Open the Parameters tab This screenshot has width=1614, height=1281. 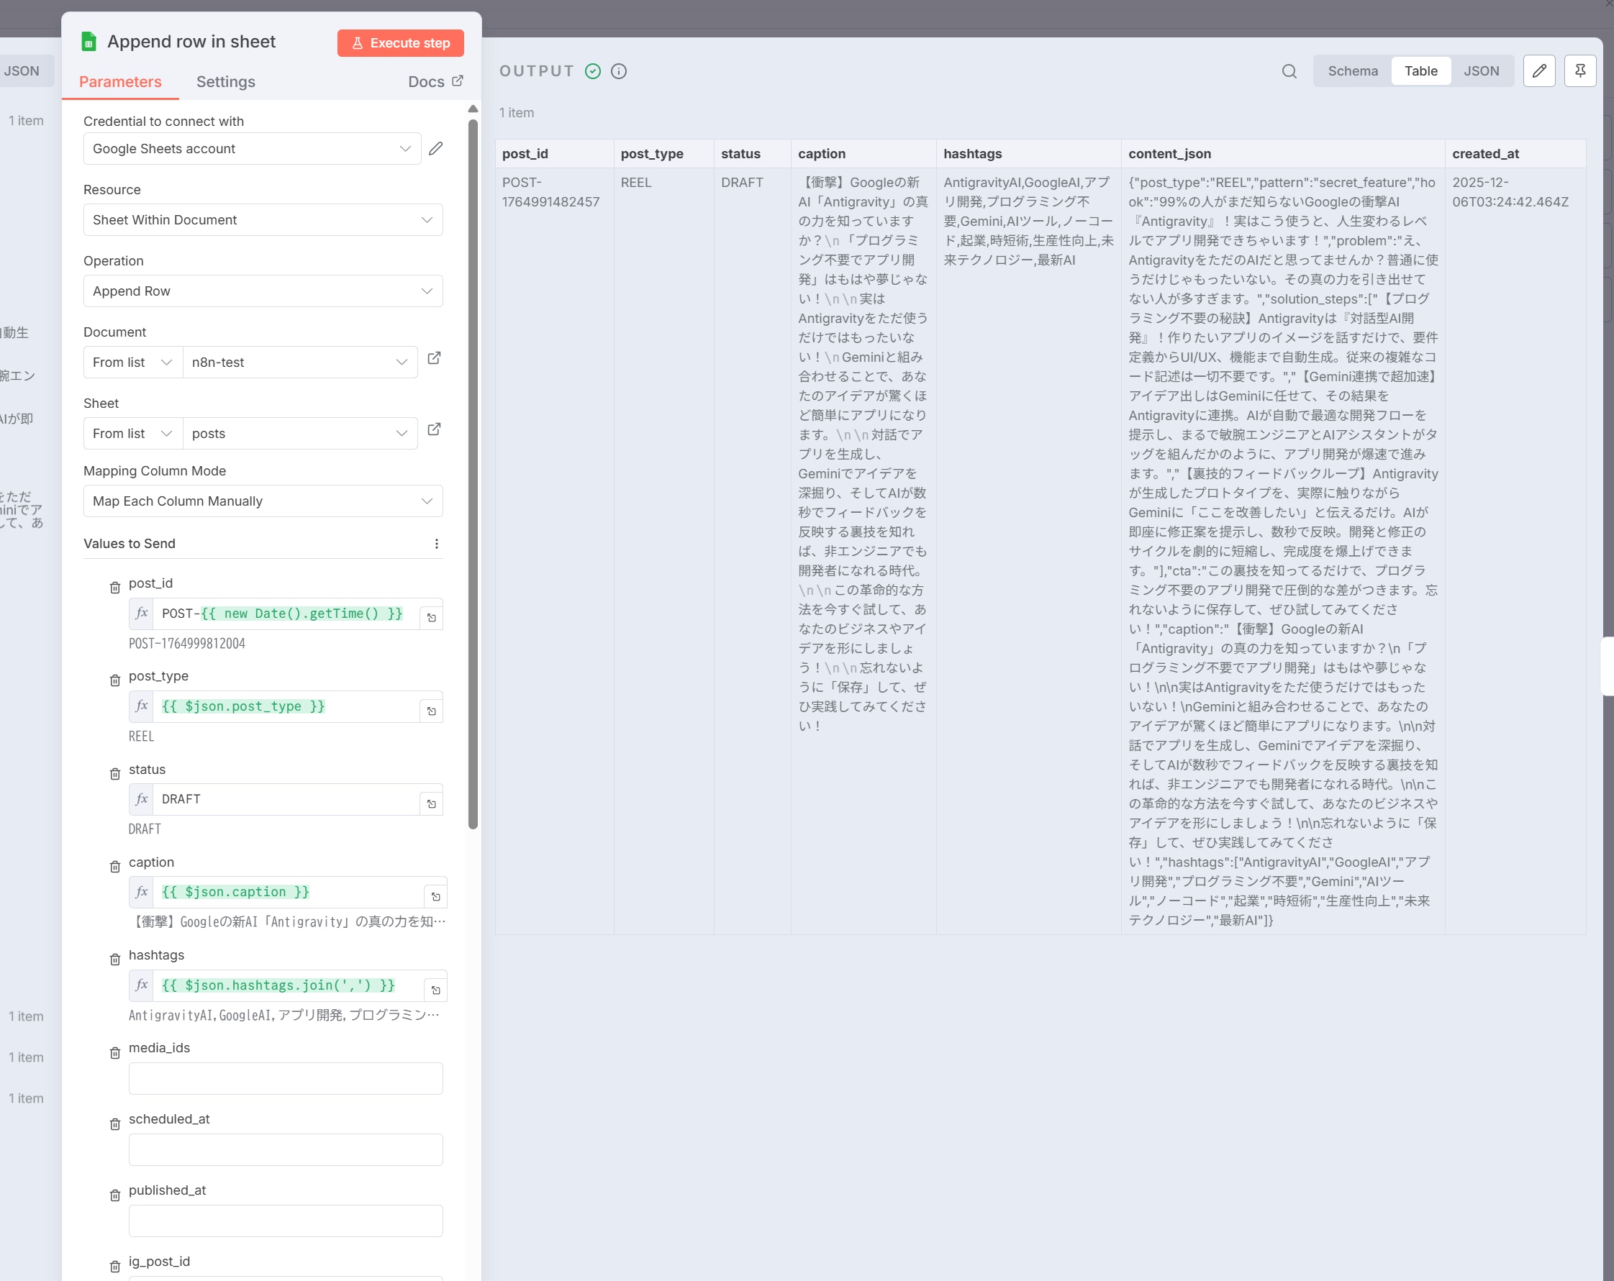[x=119, y=81]
